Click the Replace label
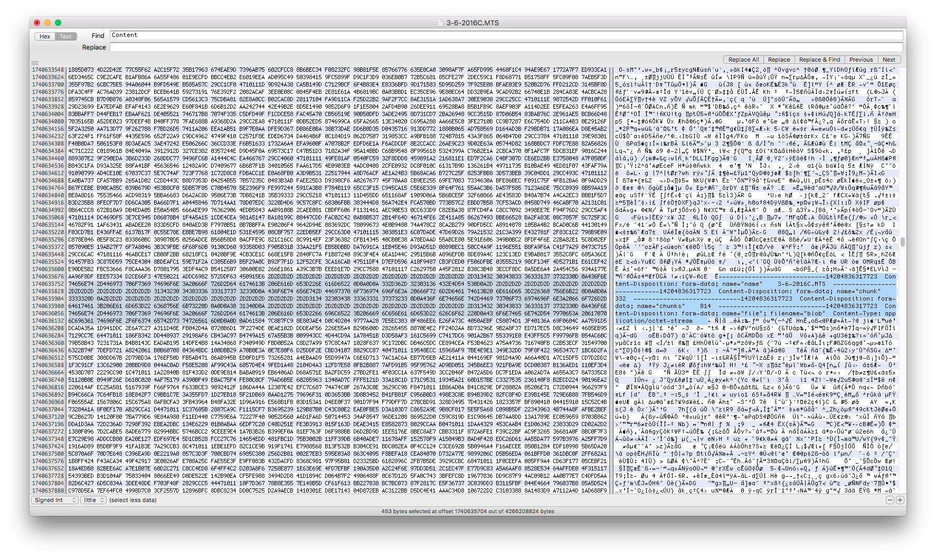This screenshot has height=558, width=936. (94, 47)
